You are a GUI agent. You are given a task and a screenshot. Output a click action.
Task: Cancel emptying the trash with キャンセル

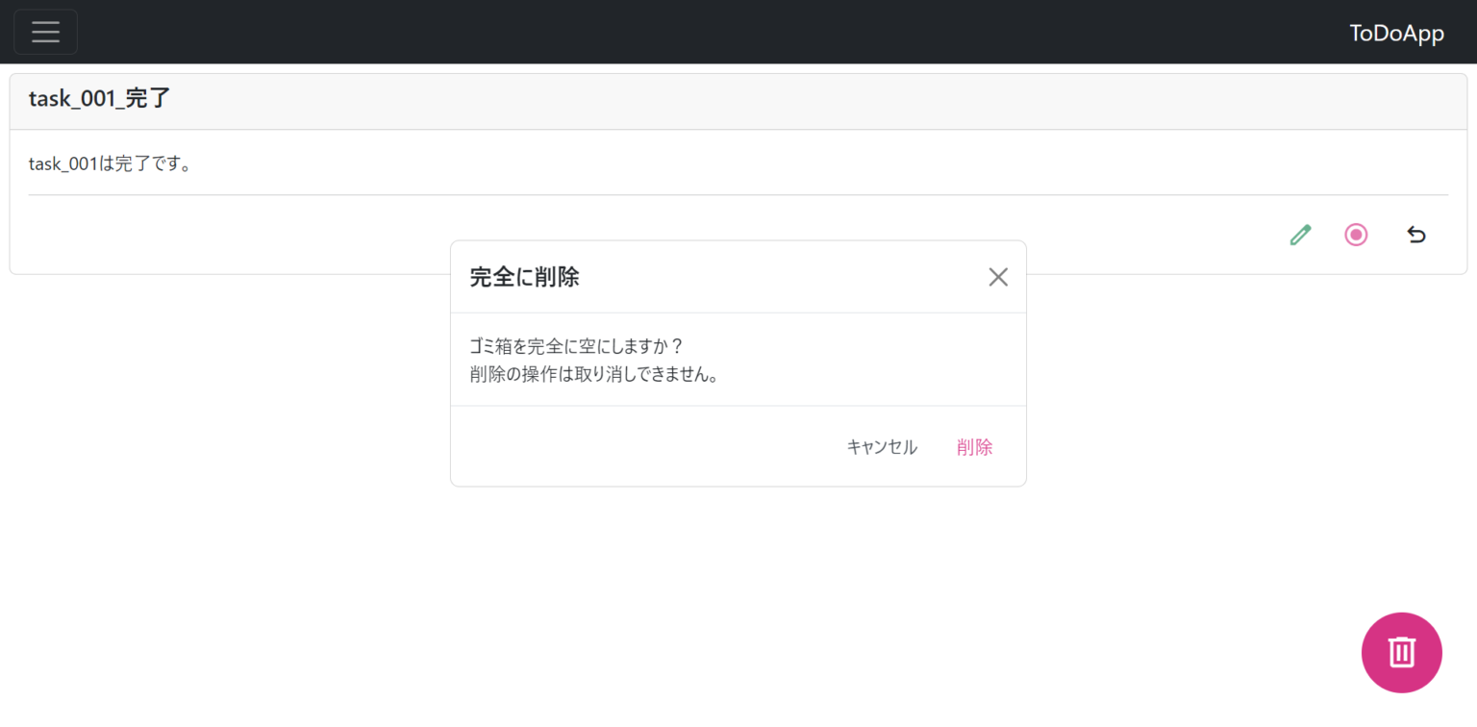881,446
